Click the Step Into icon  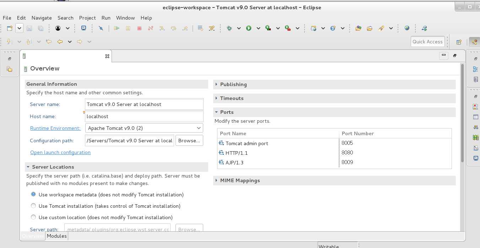coord(162,28)
